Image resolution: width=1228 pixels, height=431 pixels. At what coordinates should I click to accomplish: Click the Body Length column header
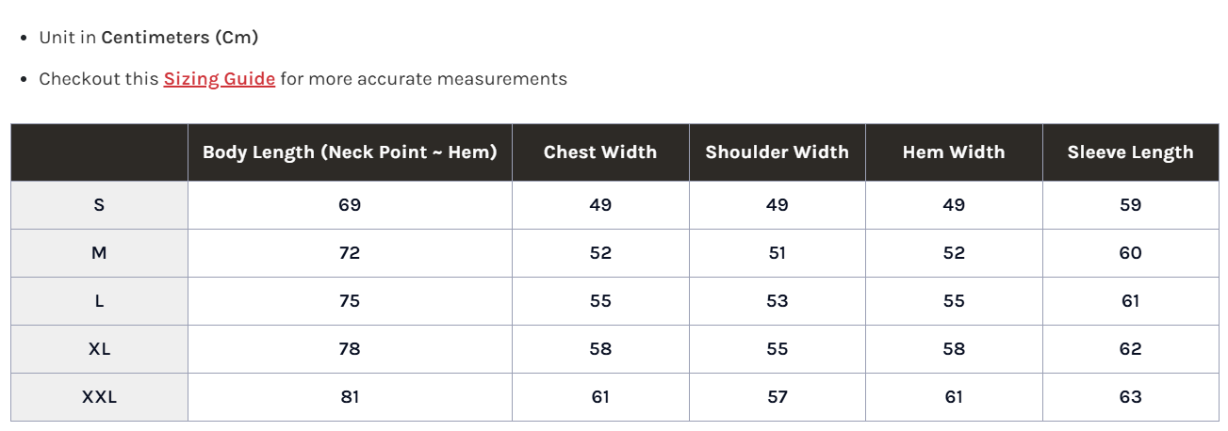350,152
